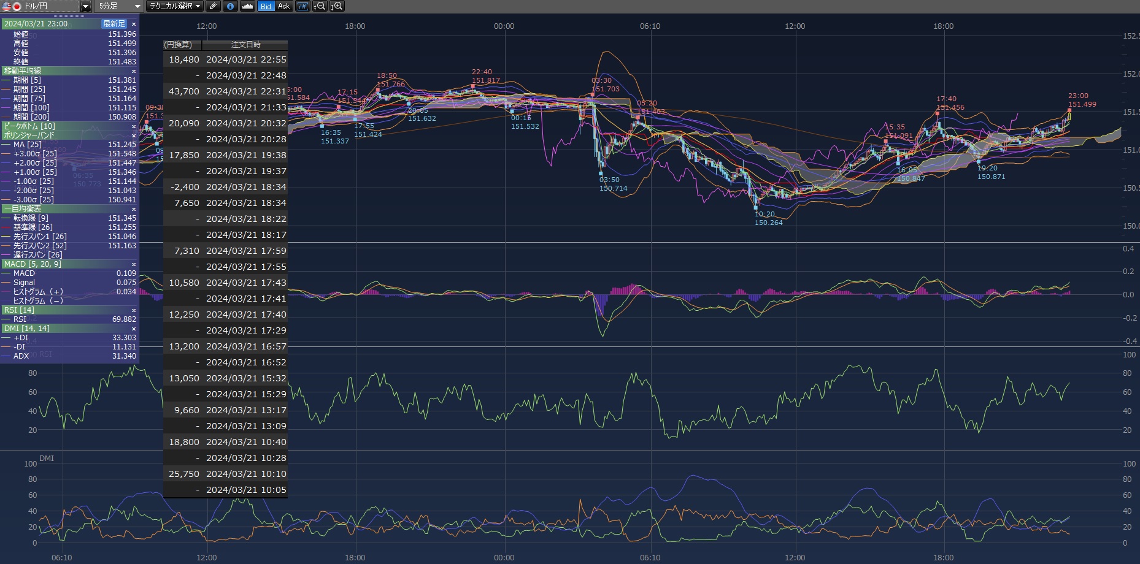Remove the MACD [5, 20, 9] indicator
This screenshot has height=564, width=1140.
pos(134,264)
